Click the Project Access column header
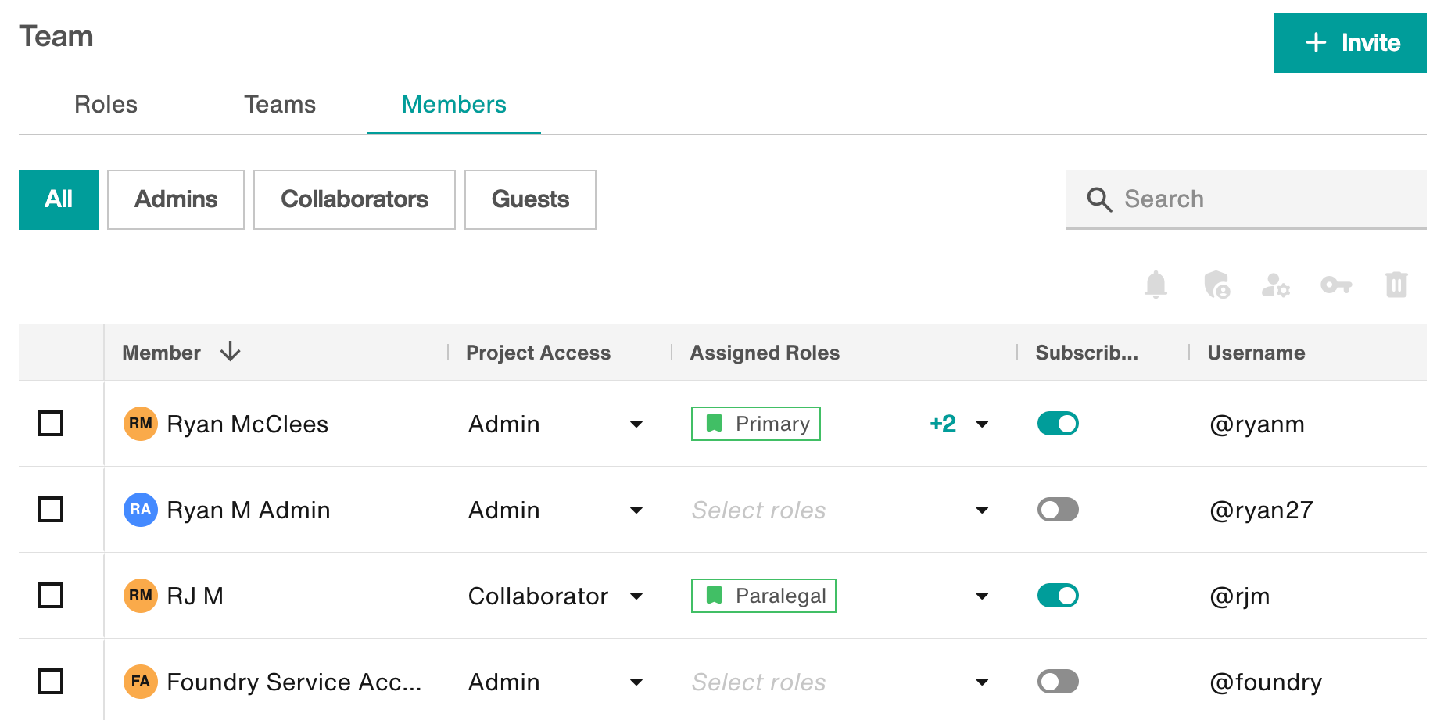 click(x=538, y=353)
